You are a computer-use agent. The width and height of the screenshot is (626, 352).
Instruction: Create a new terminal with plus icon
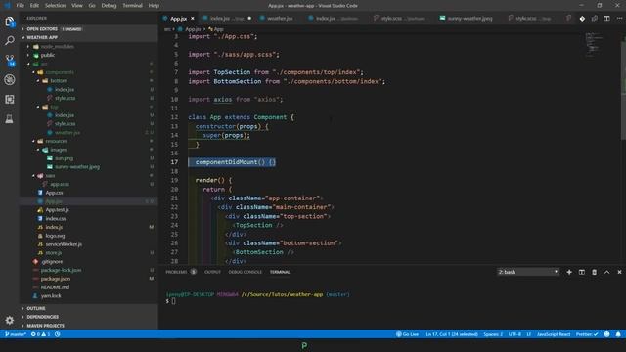coord(569,272)
